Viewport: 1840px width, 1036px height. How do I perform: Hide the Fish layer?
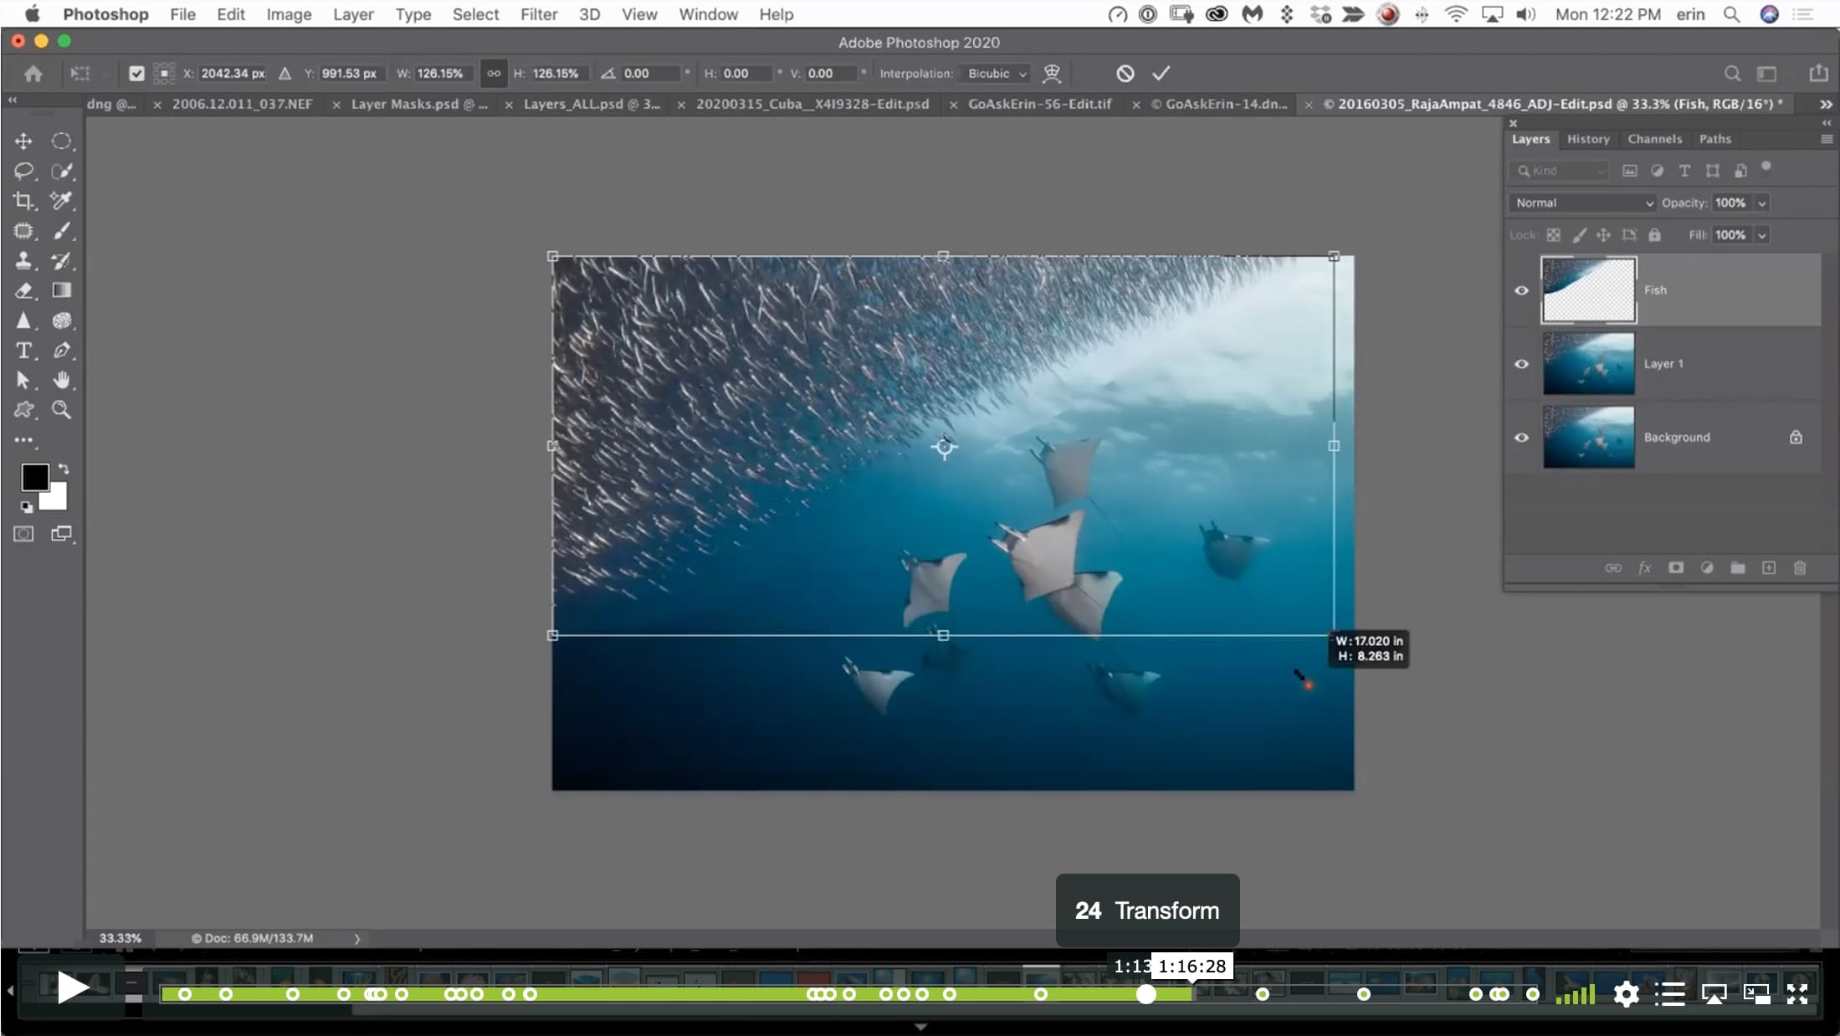1521,290
